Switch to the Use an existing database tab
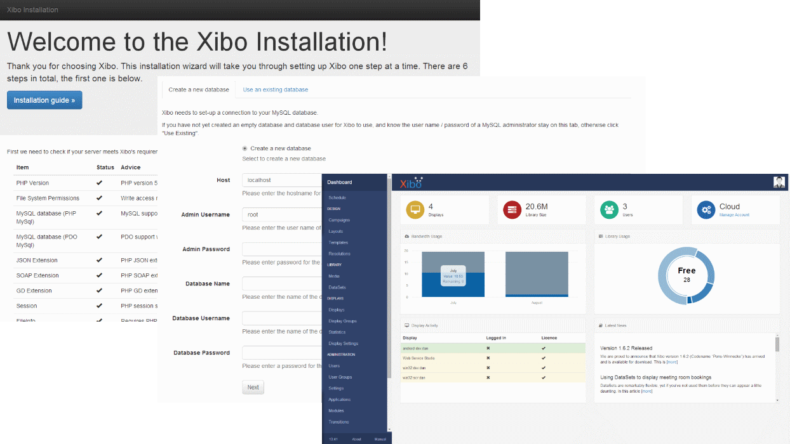The height and width of the screenshot is (444, 790). pyautogui.click(x=276, y=89)
